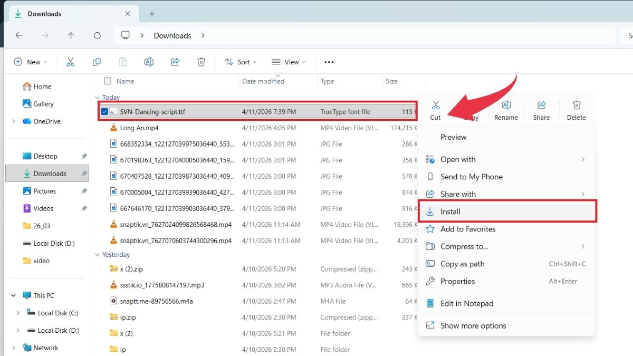Screen dimensions: 633x356
Task: Collapse the Today group
Action: click(x=97, y=98)
